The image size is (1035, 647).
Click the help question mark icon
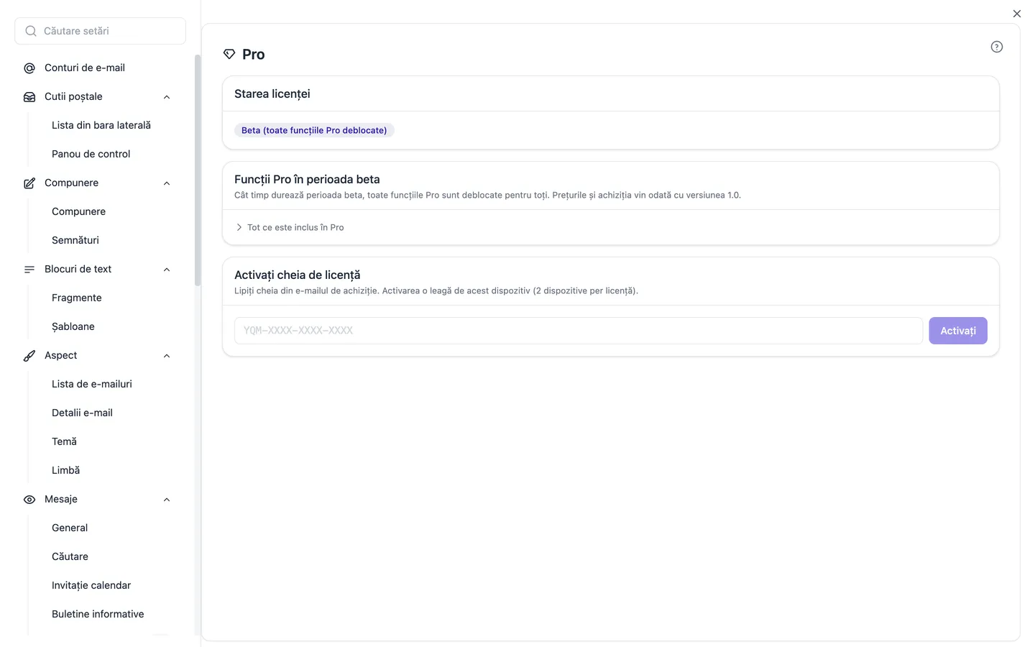(x=997, y=47)
